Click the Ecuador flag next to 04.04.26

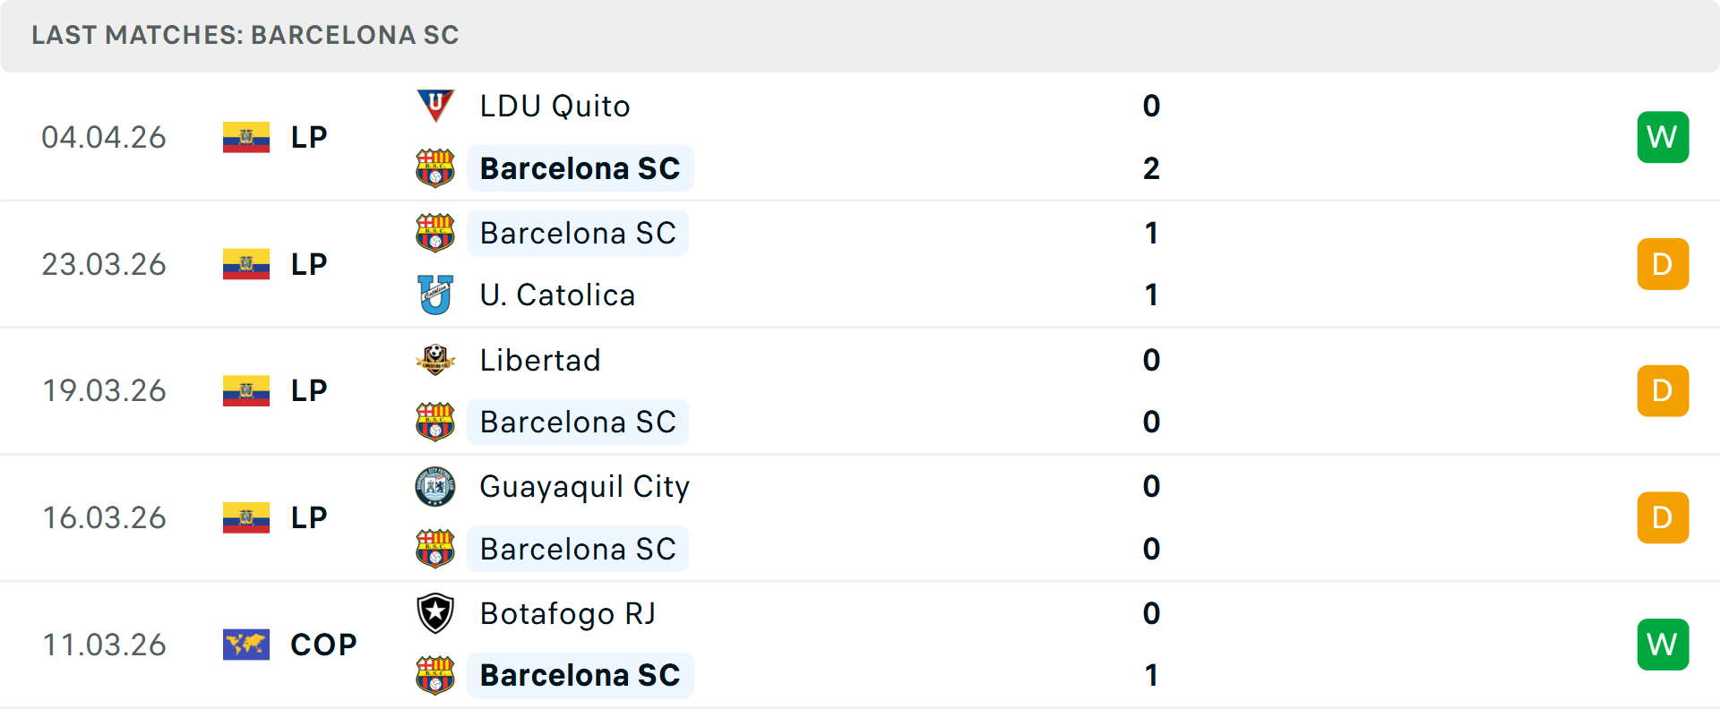point(245,137)
